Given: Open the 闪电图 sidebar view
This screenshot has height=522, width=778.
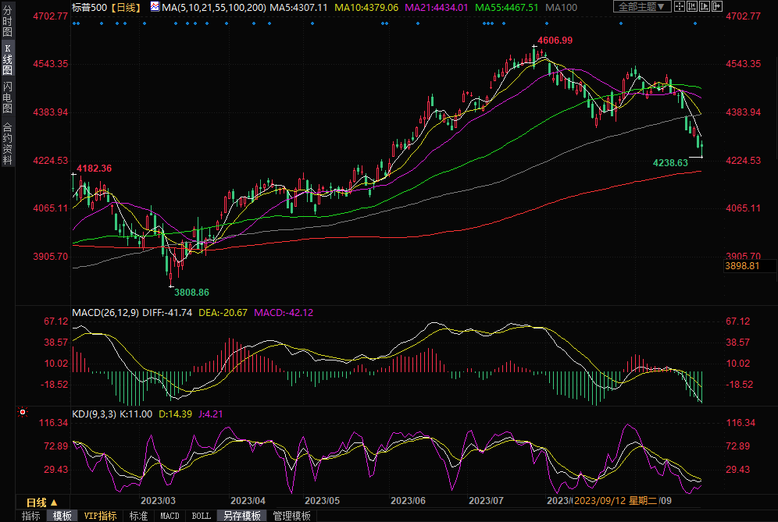Looking at the screenshot, I should click(x=7, y=97).
